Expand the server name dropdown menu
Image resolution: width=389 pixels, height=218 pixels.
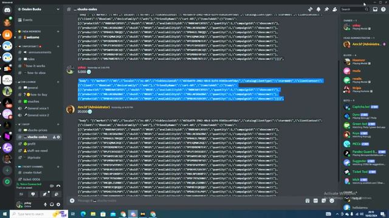coord(58,10)
